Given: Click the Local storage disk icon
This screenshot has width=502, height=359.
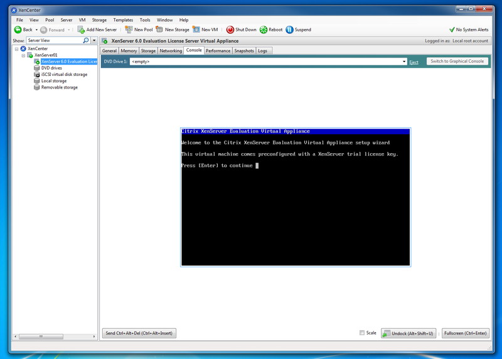Looking at the screenshot, I should 37,81.
